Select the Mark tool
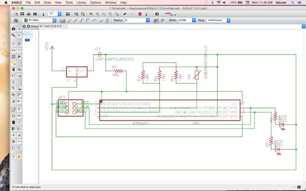 pyautogui.click(x=19, y=35)
